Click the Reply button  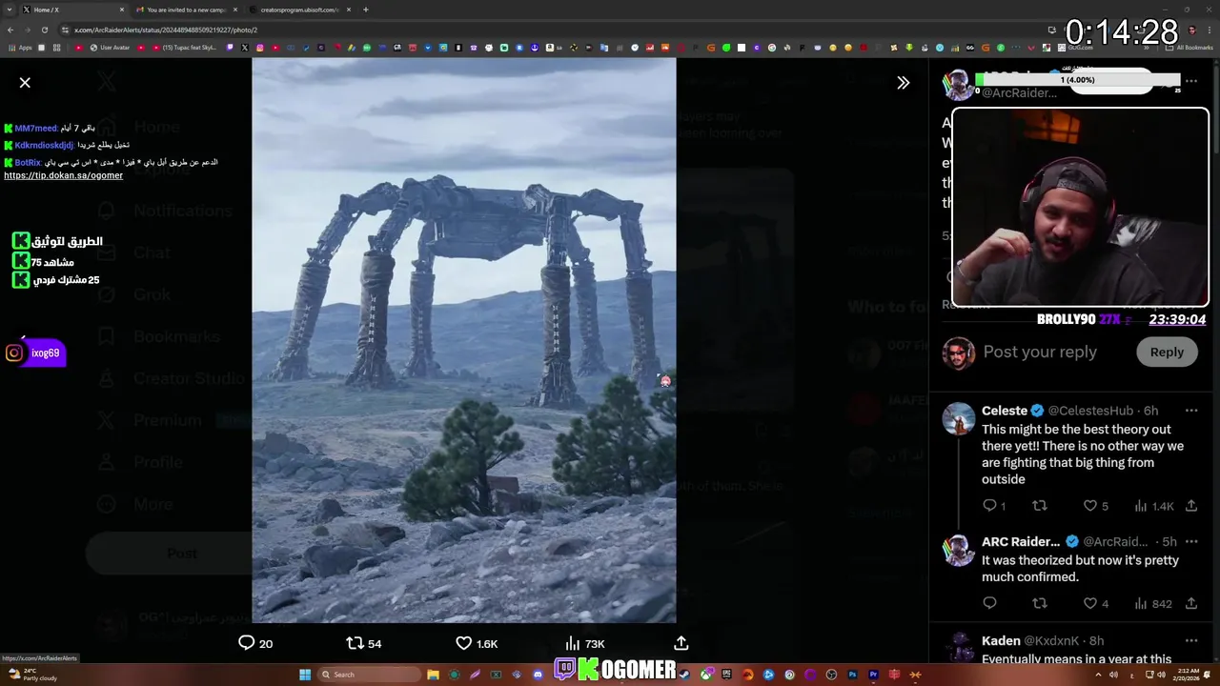(x=1167, y=353)
